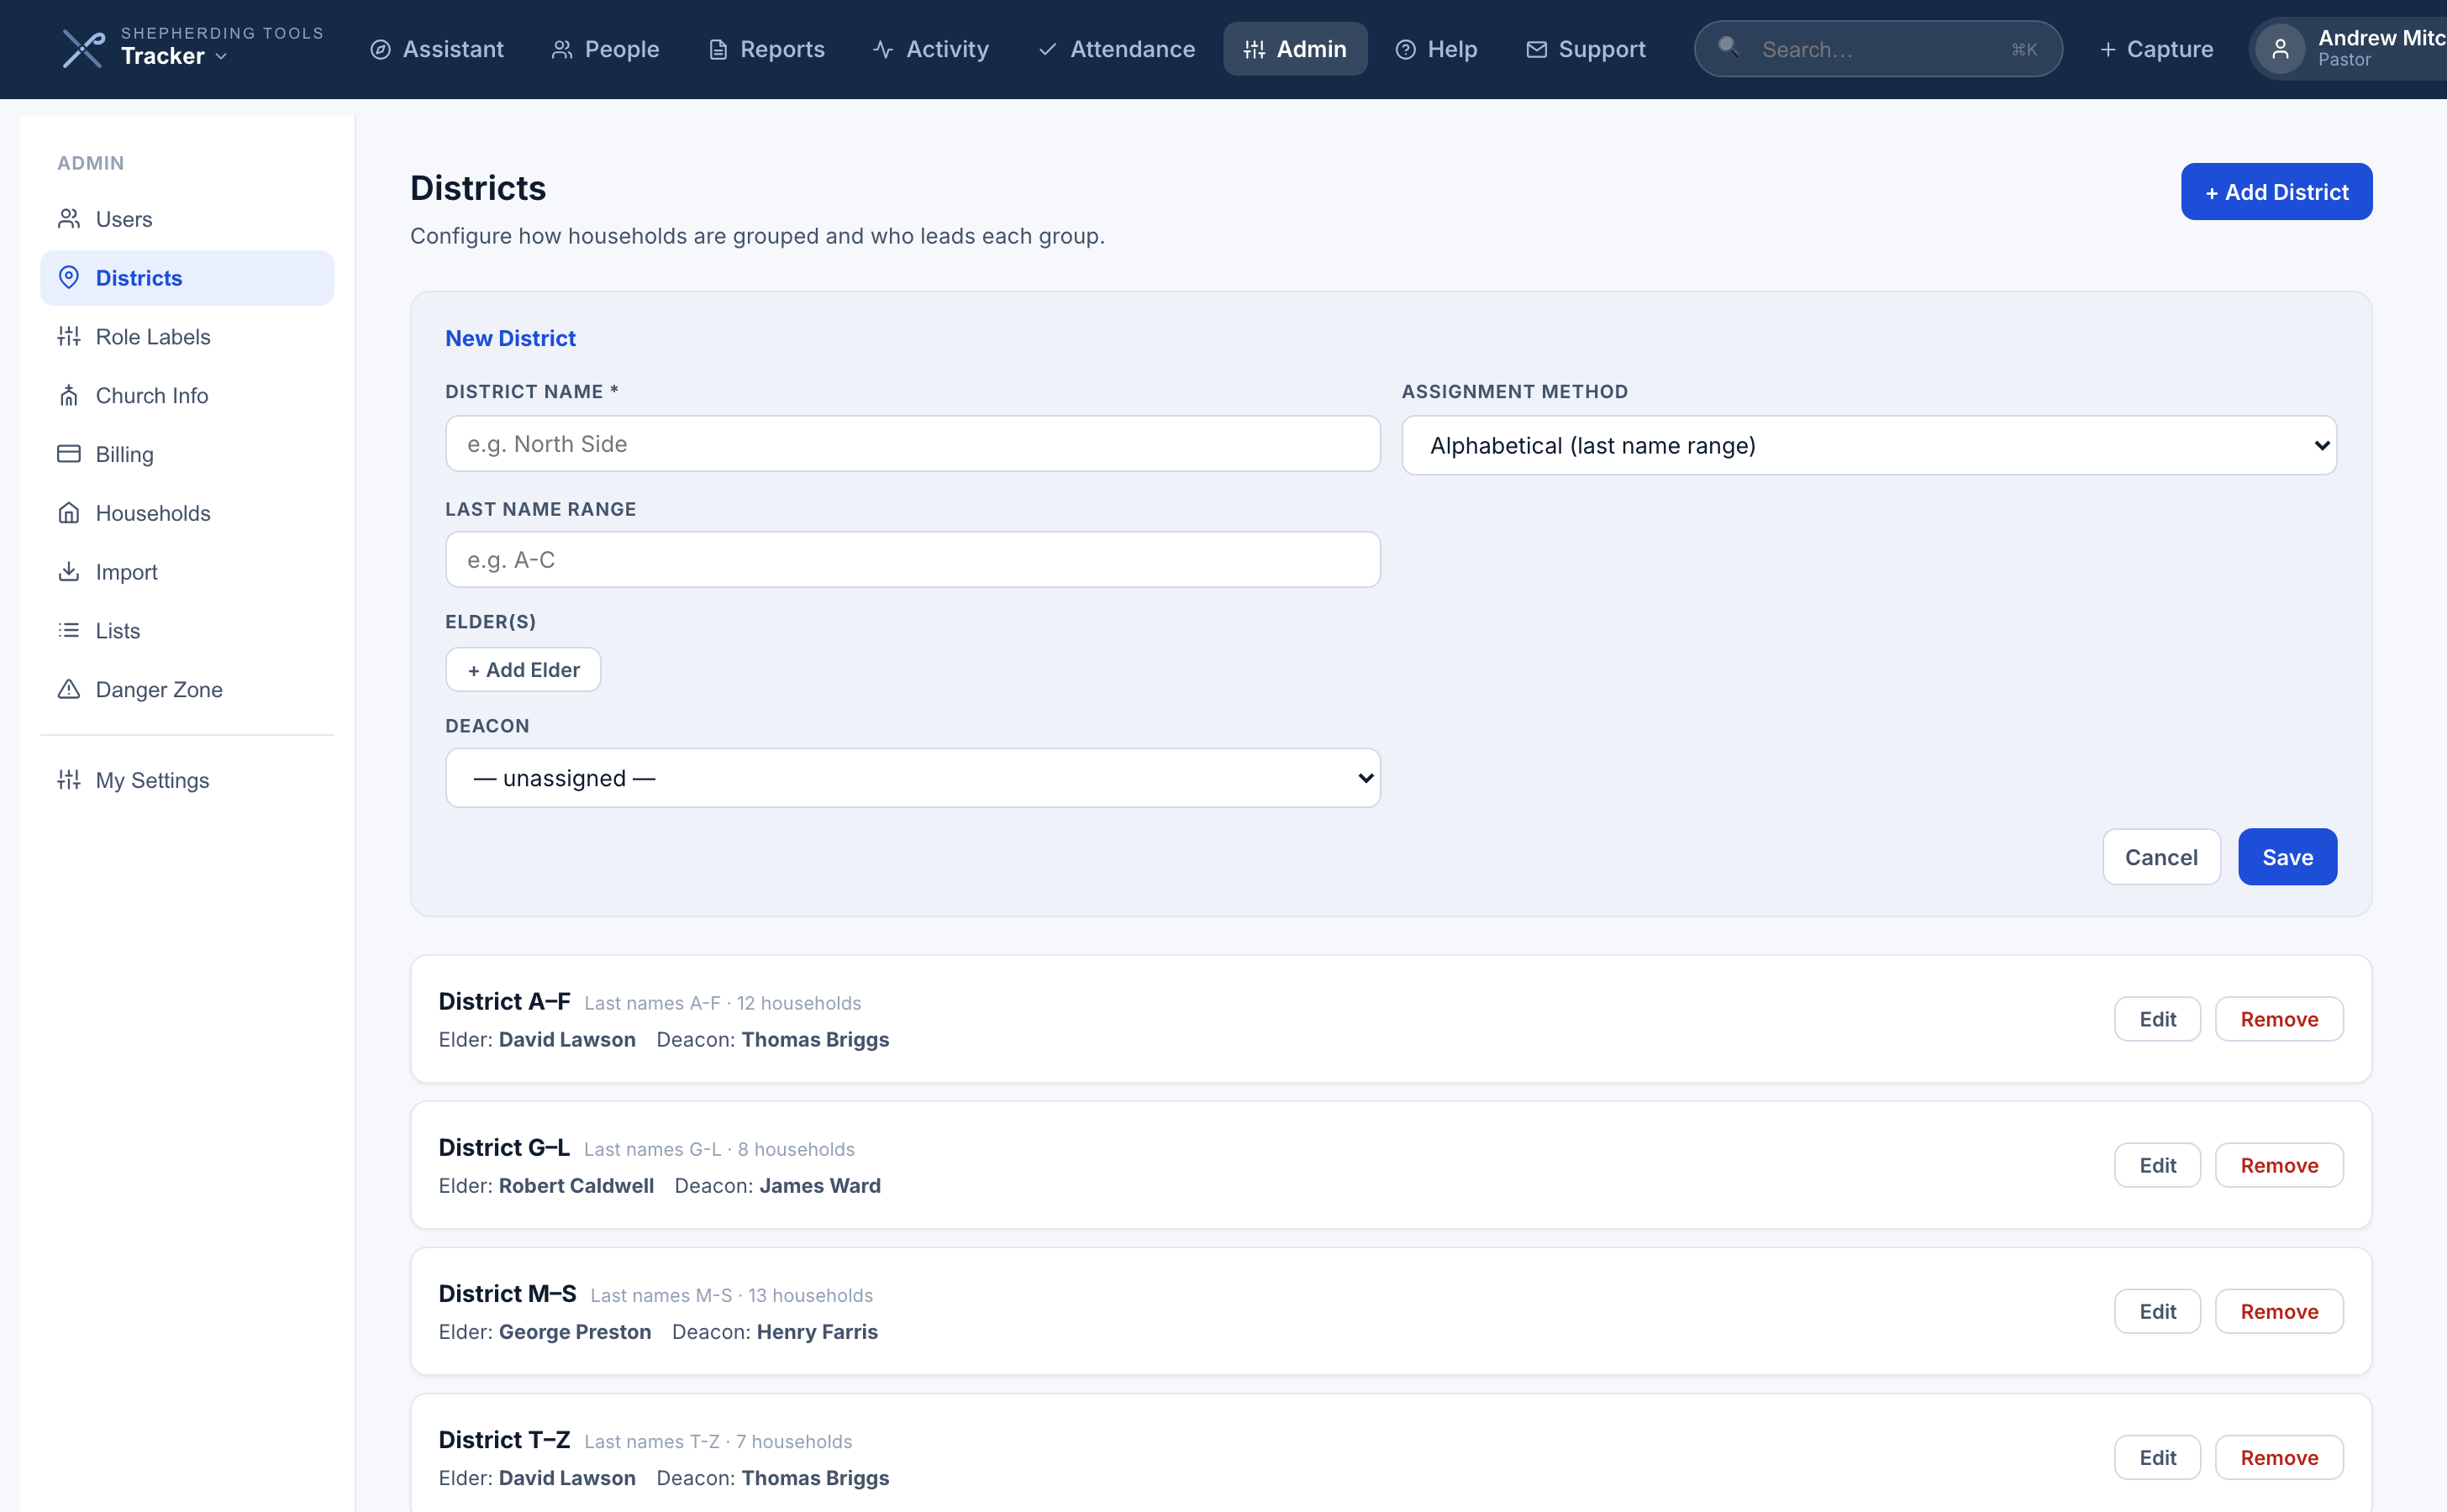This screenshot has height=1512, width=2447.
Task: Click the Capture button
Action: click(x=2156, y=49)
